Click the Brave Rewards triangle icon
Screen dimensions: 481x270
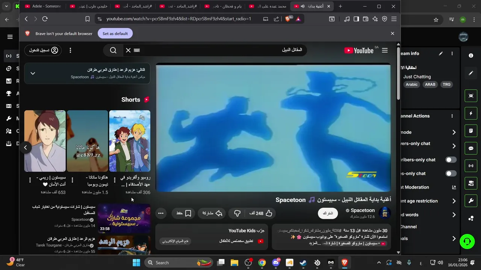(298, 19)
